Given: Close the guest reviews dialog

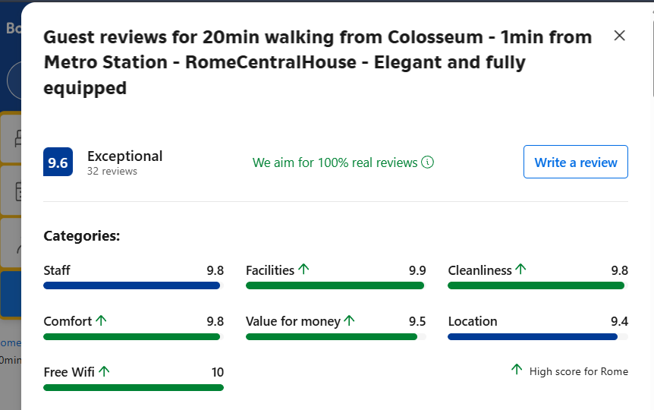Looking at the screenshot, I should pos(619,36).
